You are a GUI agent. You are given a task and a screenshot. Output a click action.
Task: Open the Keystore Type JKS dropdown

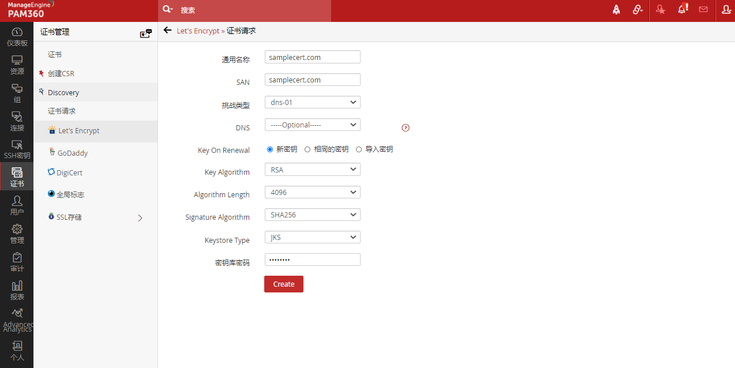(313, 237)
